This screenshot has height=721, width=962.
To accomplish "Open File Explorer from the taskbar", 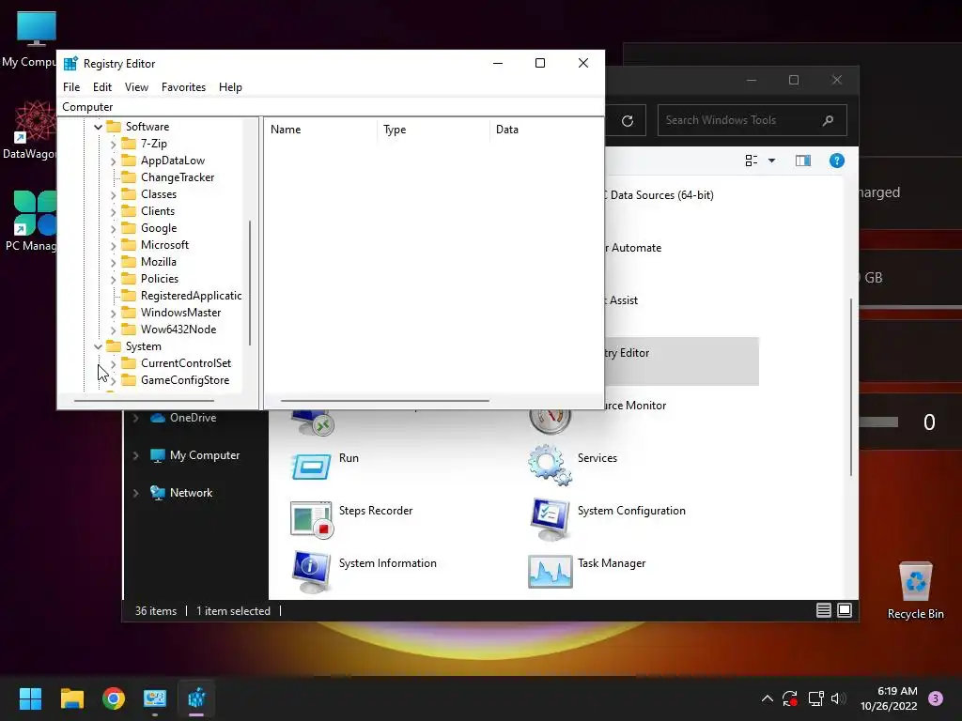I will pos(71,698).
